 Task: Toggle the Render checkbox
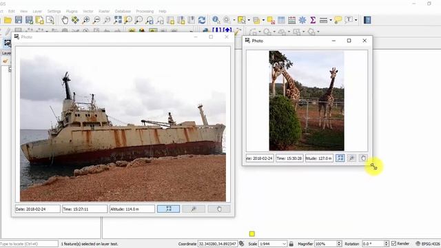pyautogui.click(x=393, y=243)
